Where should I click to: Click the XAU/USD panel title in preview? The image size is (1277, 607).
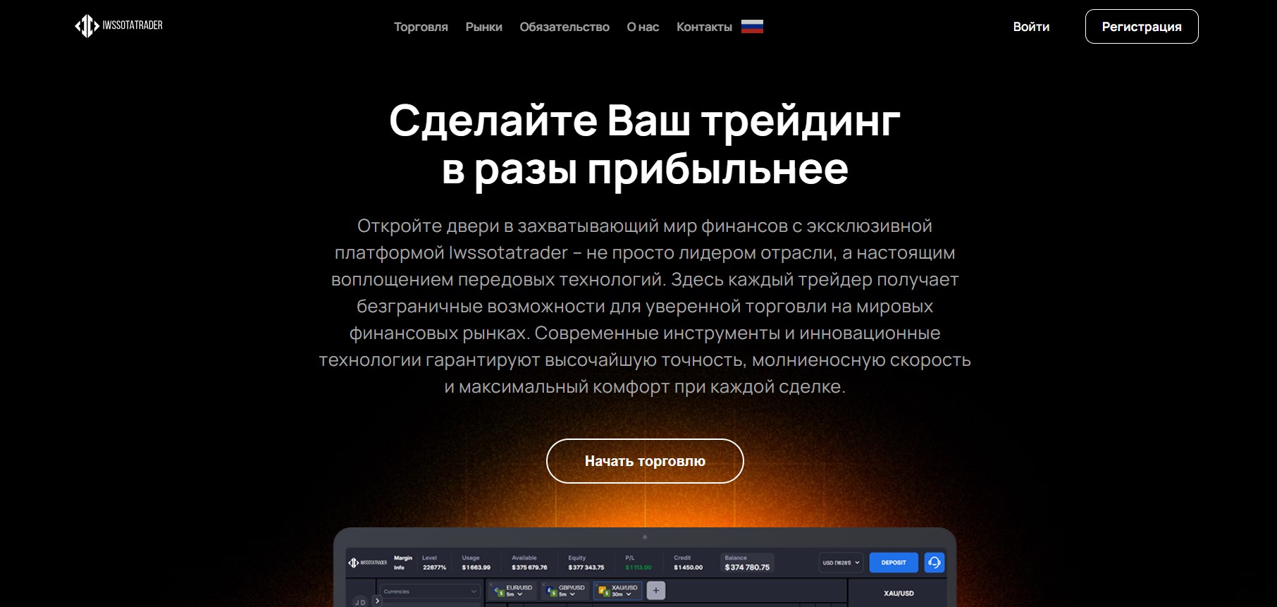(x=899, y=594)
